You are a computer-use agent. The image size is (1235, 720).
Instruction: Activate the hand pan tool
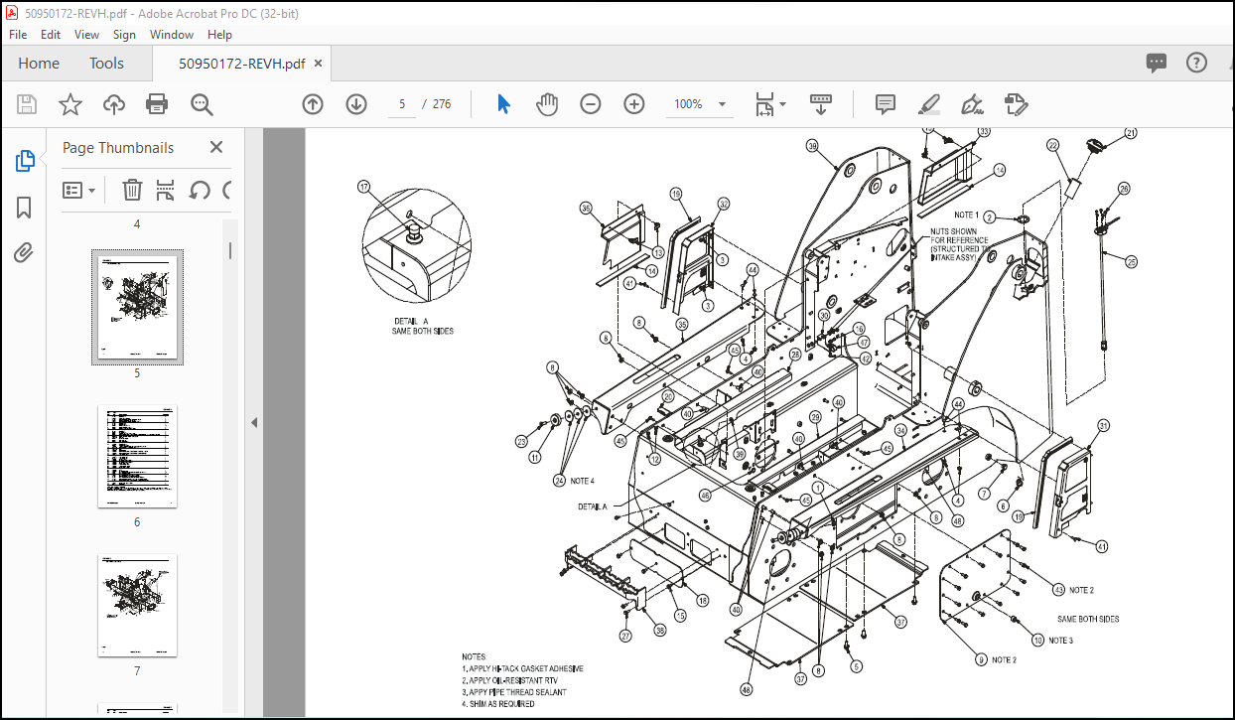click(x=547, y=104)
